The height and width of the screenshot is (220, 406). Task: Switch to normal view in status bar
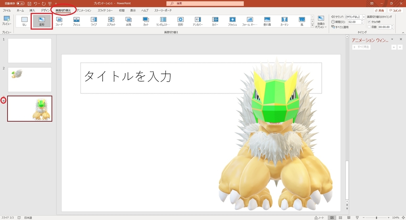click(332, 218)
